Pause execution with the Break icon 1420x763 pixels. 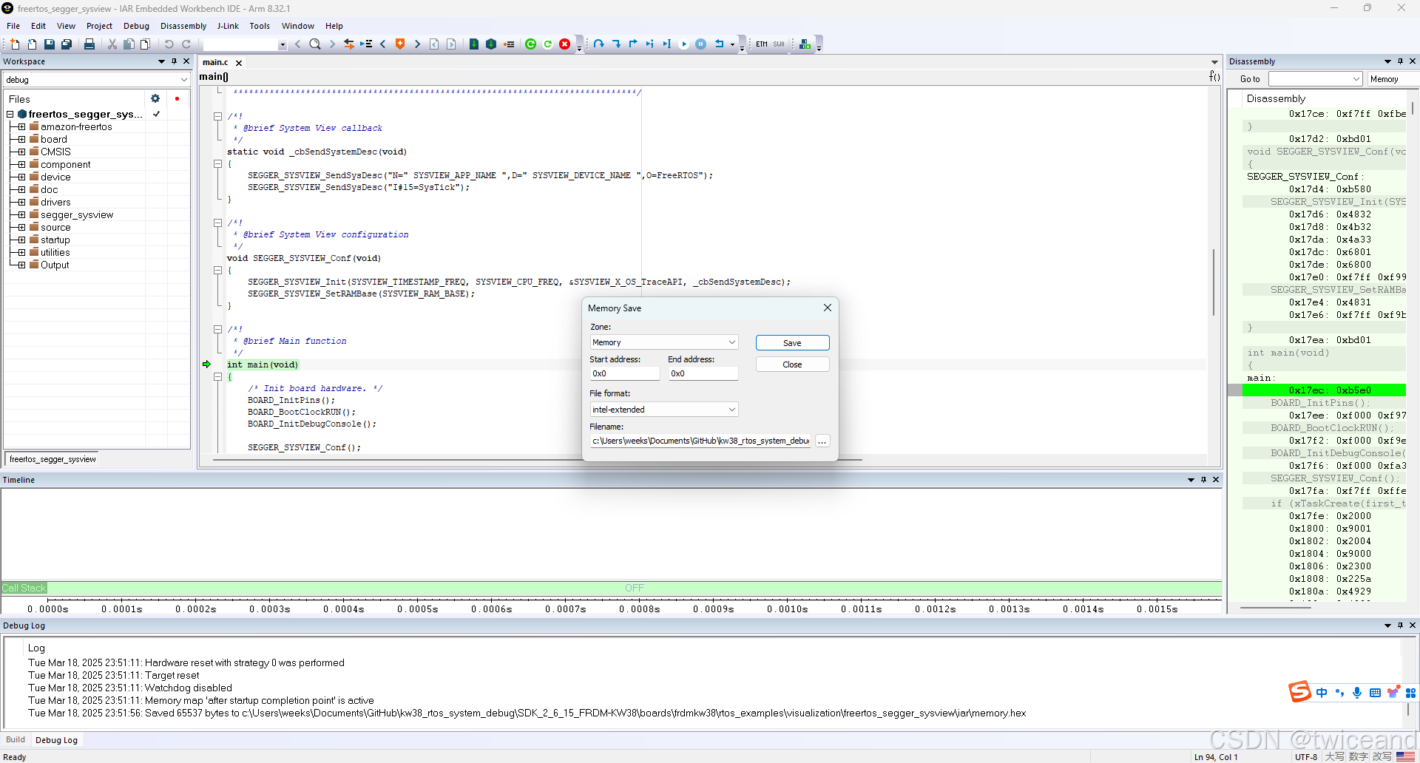click(701, 44)
